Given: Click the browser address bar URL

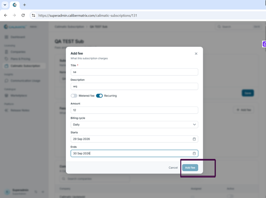Looking at the screenshot, I should 88,15.
